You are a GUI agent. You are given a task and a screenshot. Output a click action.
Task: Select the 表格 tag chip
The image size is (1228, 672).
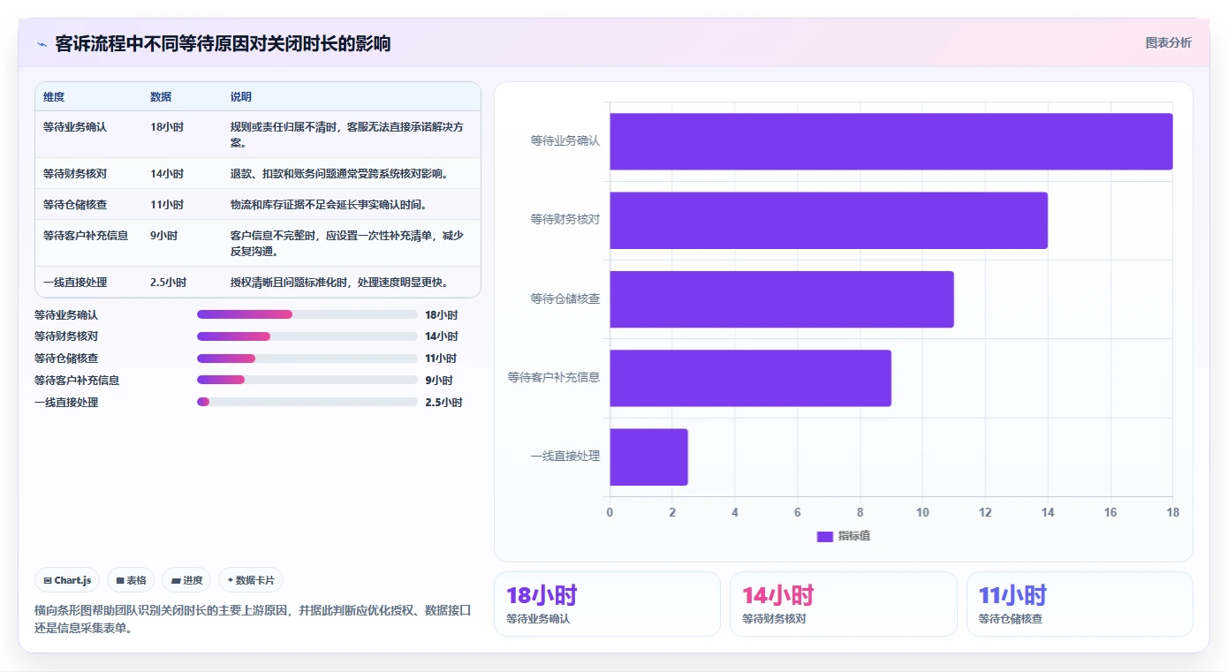(x=131, y=580)
